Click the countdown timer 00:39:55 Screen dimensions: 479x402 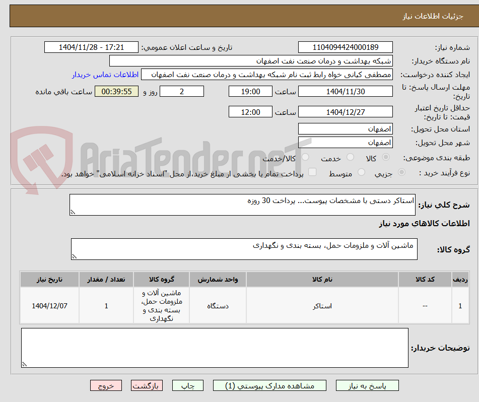click(x=116, y=91)
